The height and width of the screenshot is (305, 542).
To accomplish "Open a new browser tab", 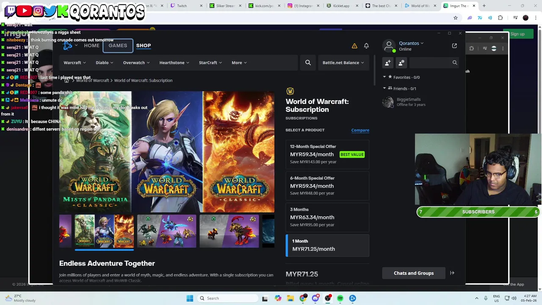I will point(484,6).
